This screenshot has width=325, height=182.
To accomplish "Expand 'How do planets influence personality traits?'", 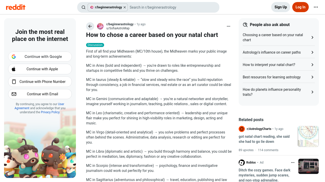I will (279, 92).
